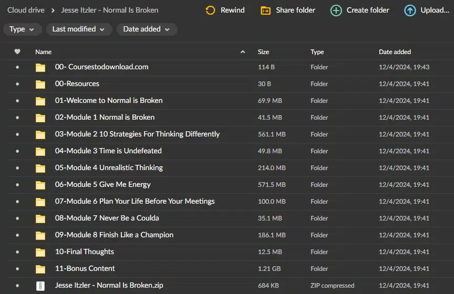
Task: Toggle favorite dot for the zip file row
Action: click(17, 285)
